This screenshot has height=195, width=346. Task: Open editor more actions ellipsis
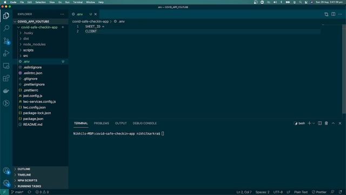(340, 14)
